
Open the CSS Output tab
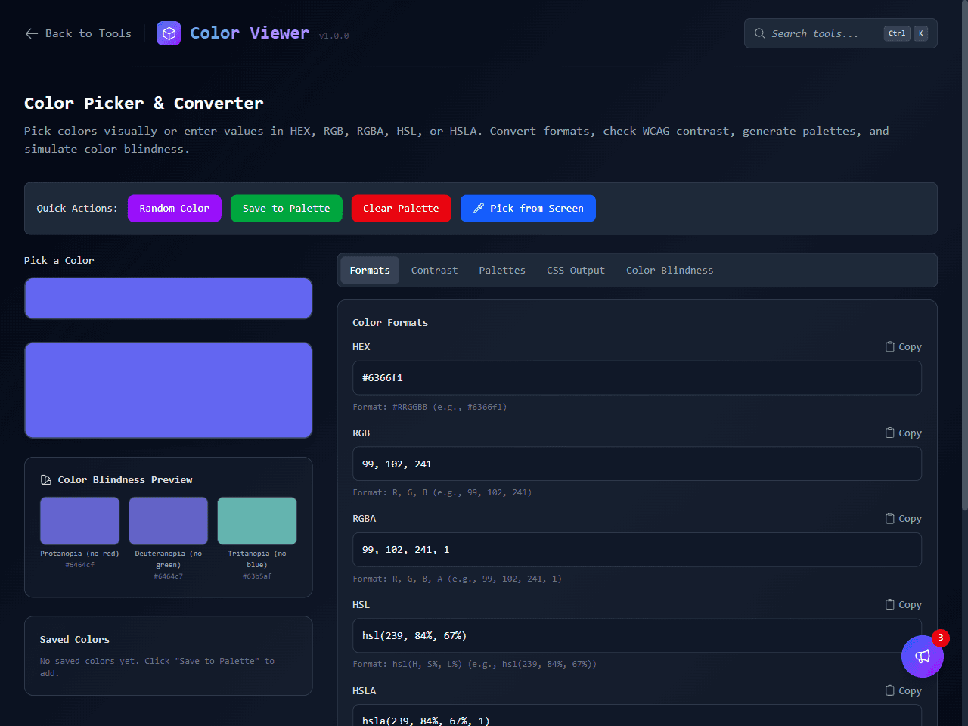(x=576, y=270)
